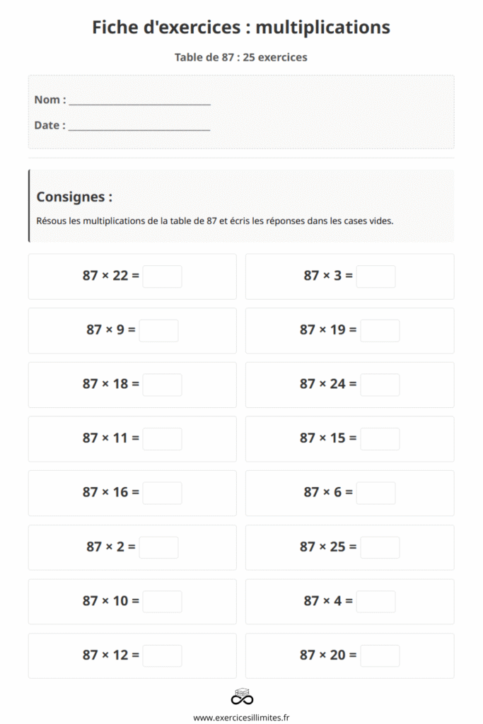Select the answer box for 87 × 9
The image size is (483, 724).
(158, 330)
